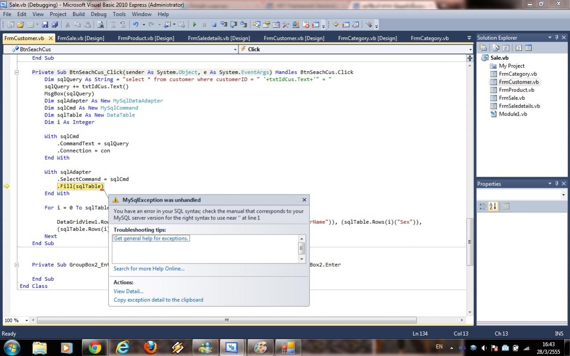
Task: Click the Open File toolbar icon
Action: point(20,24)
